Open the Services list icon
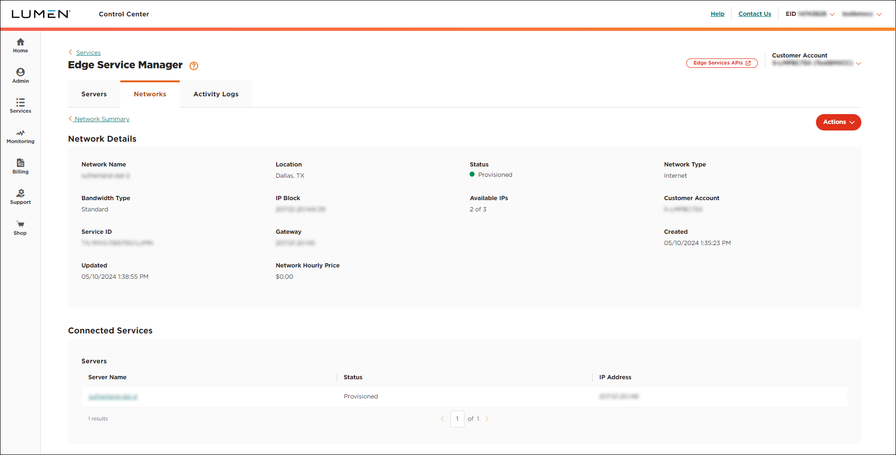Screen dimensions: 896x455 pyautogui.click(x=20, y=102)
